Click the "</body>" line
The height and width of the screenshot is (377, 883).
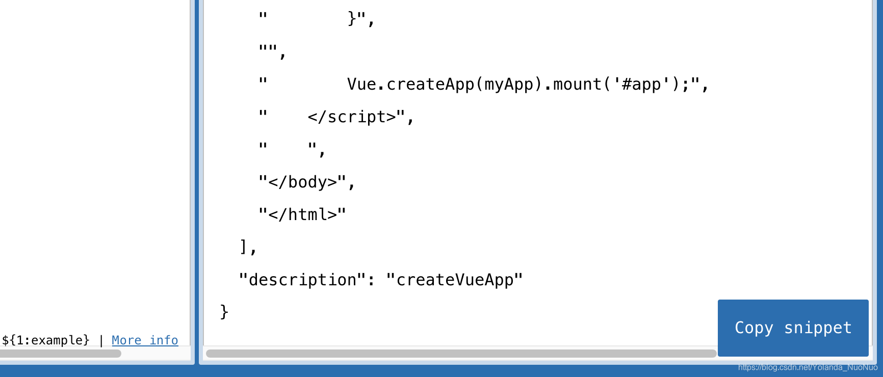[307, 182]
